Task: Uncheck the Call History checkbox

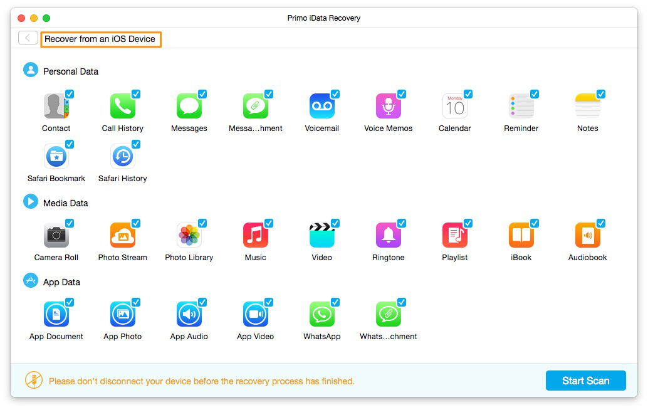Action: point(136,94)
